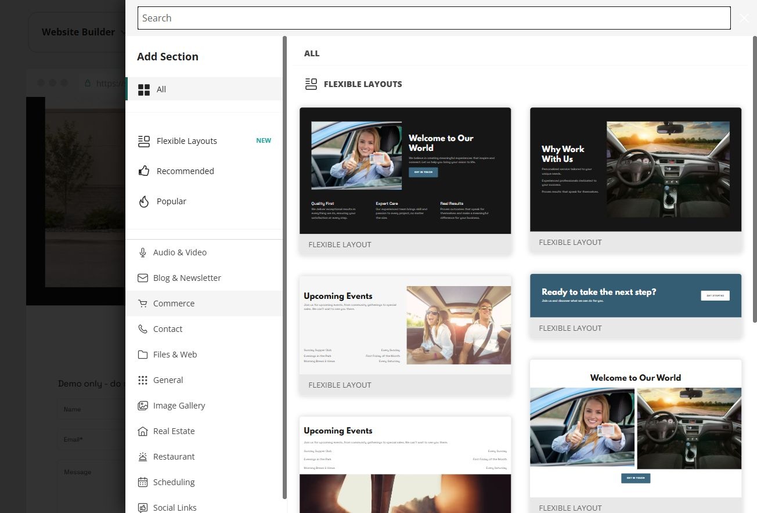Click the Contact phone icon

point(143,329)
